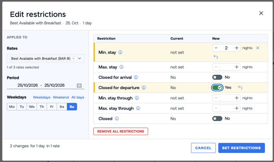274x162 pixels.
Task: Click the Min. stay through nights field
Action: [x=226, y=98]
